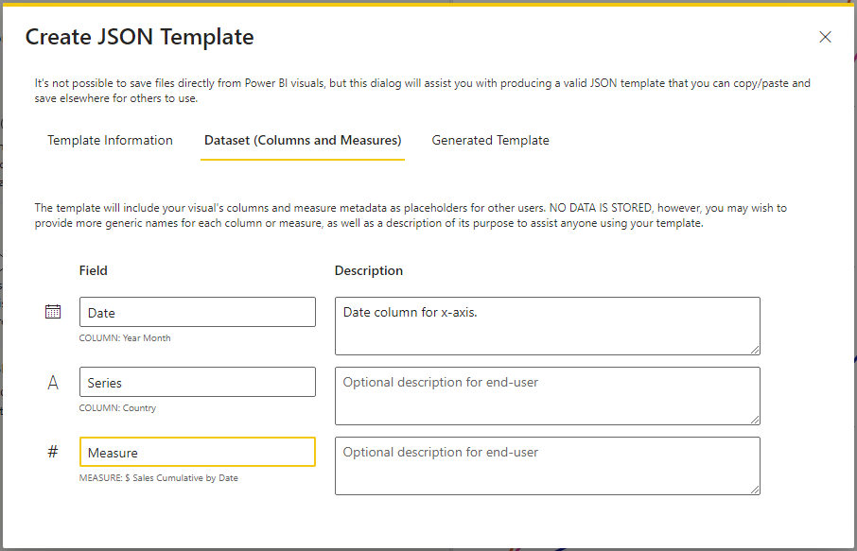Click the 'COLUMN: Country' caption
Screen dimensions: 857x551
pyautogui.click(x=117, y=408)
